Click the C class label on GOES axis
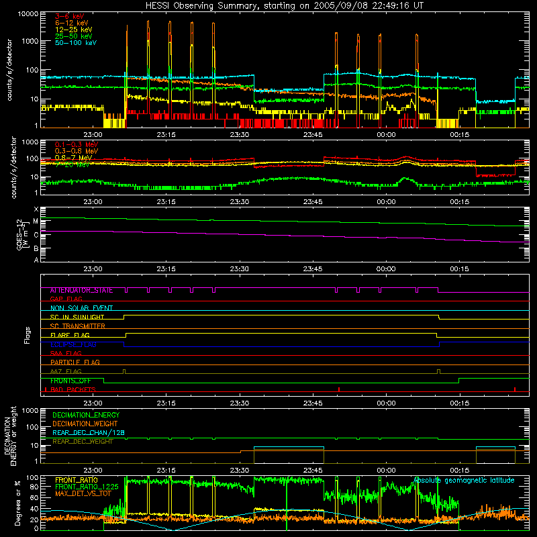Image resolution: width=537 pixels, height=537 pixels. click(x=36, y=236)
